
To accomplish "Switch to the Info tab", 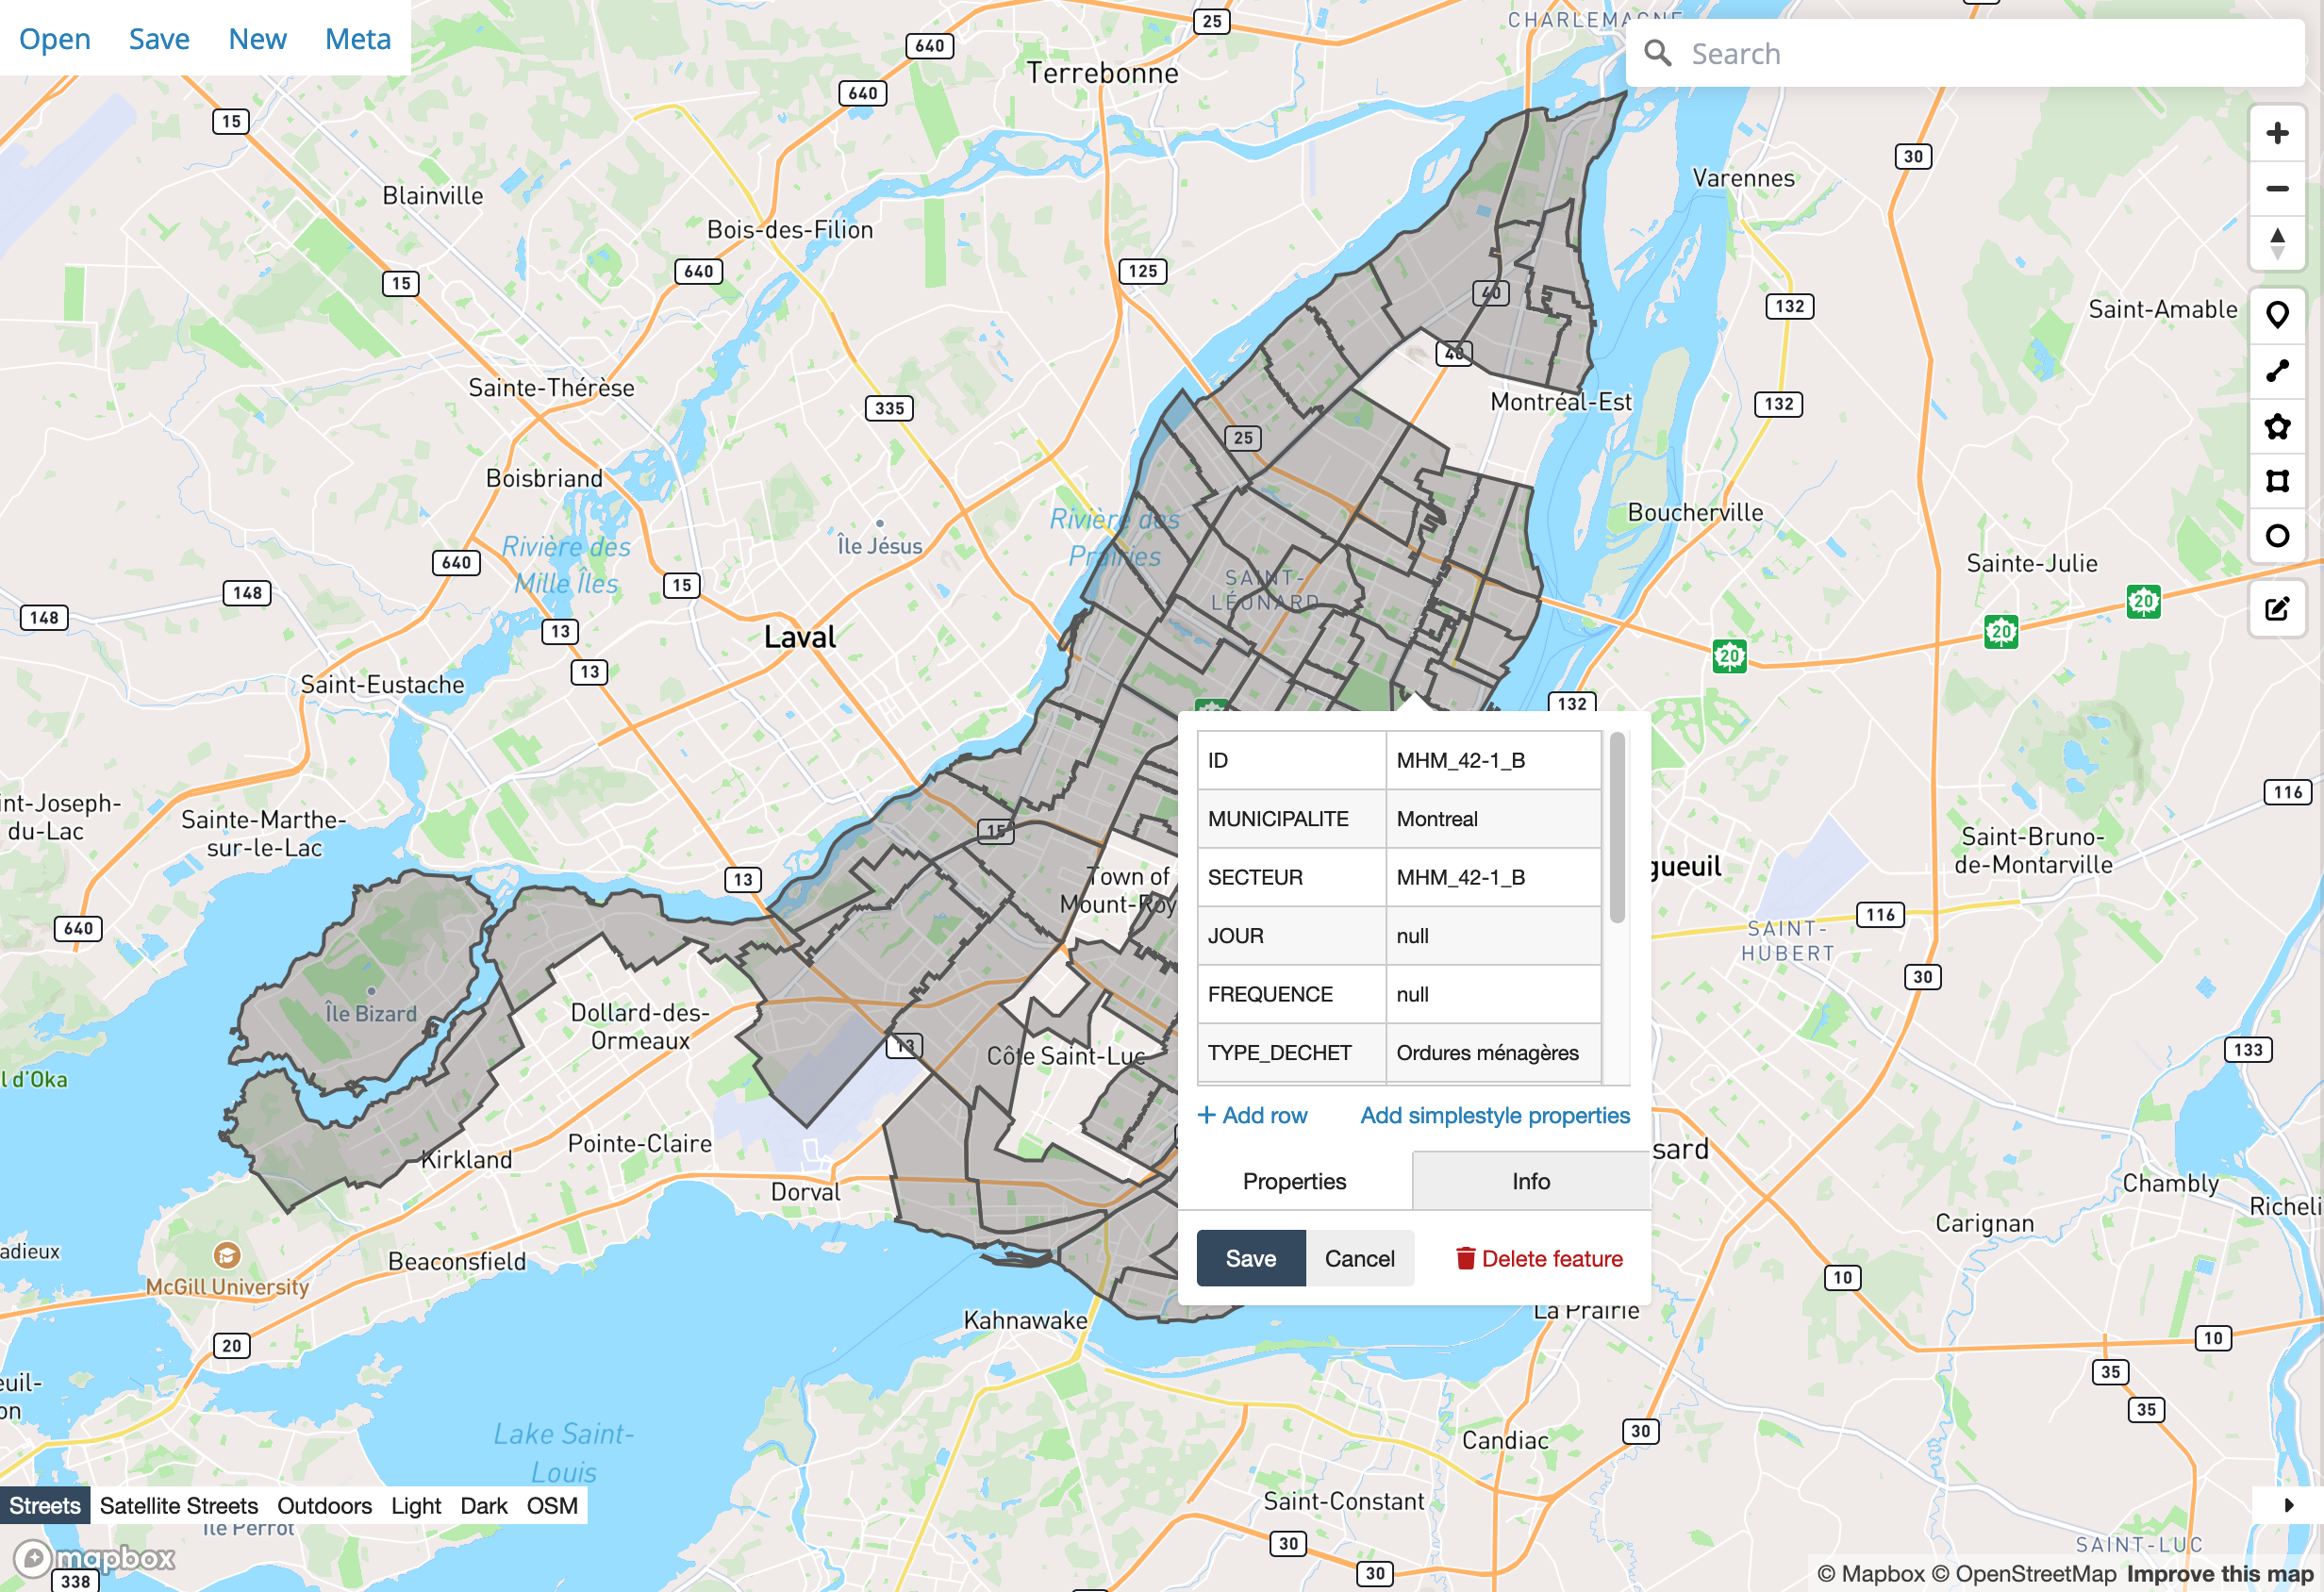I will [1530, 1181].
